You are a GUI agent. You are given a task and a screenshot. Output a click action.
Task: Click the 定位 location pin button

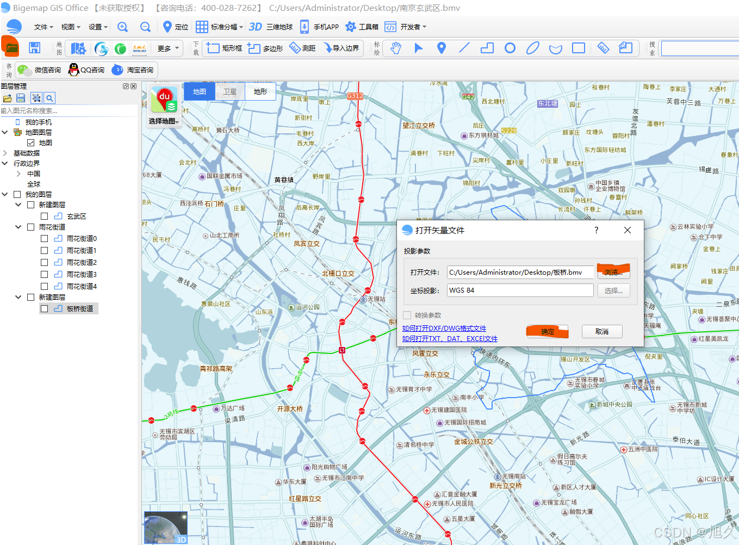(x=176, y=27)
